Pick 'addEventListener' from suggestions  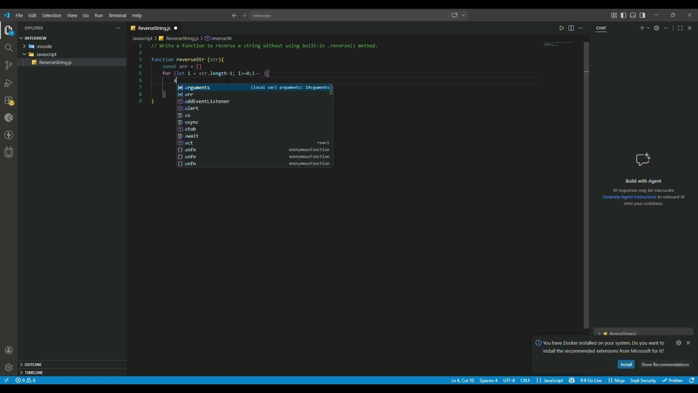pyautogui.click(x=254, y=102)
